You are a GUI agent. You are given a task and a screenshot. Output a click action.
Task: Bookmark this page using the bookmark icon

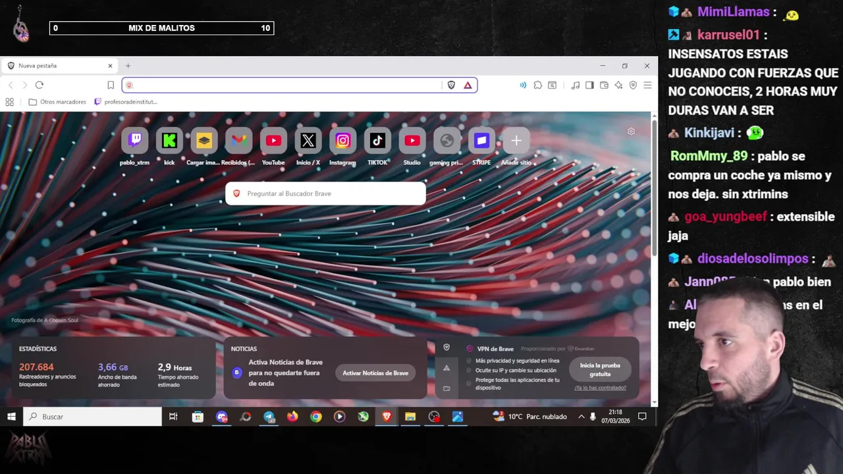[x=111, y=85]
